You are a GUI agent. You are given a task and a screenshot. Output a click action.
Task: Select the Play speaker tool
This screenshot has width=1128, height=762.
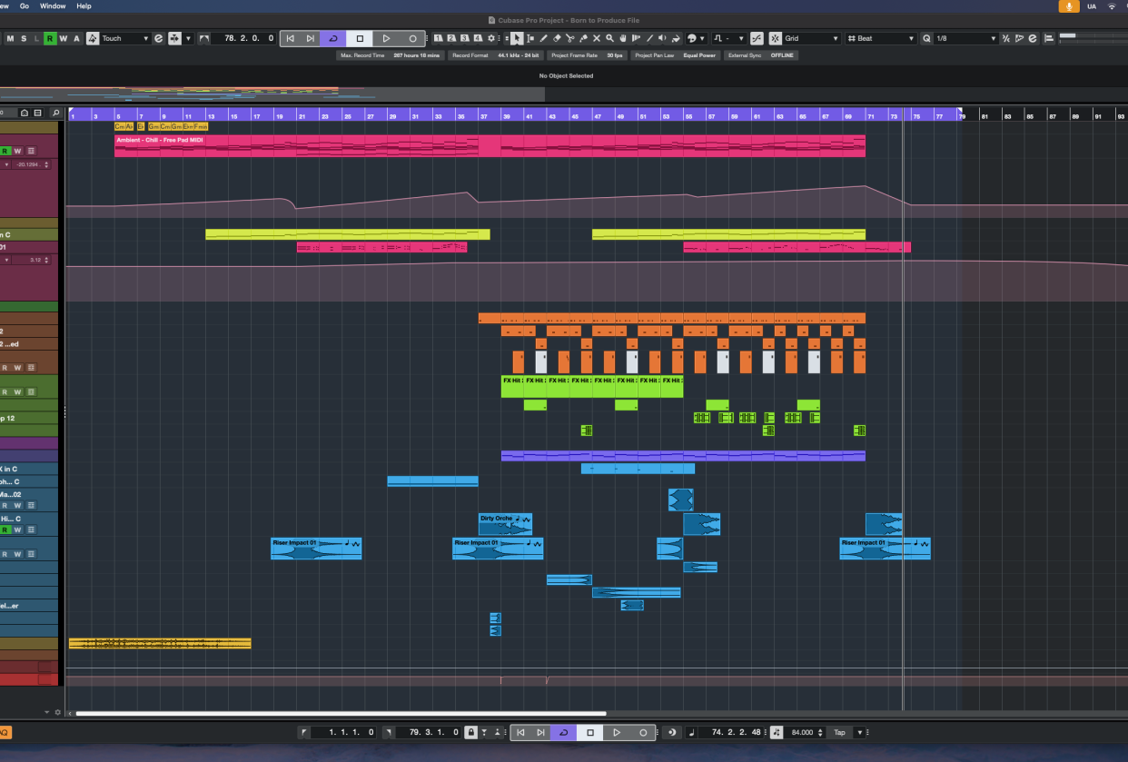coord(662,38)
